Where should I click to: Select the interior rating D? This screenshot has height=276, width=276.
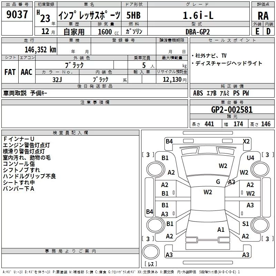tap(268, 31)
